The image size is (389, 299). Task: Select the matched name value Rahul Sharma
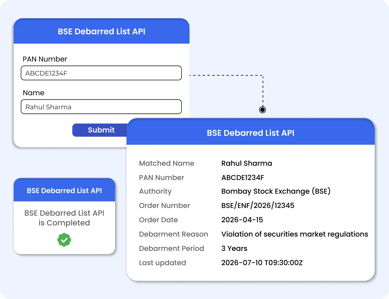click(x=247, y=163)
